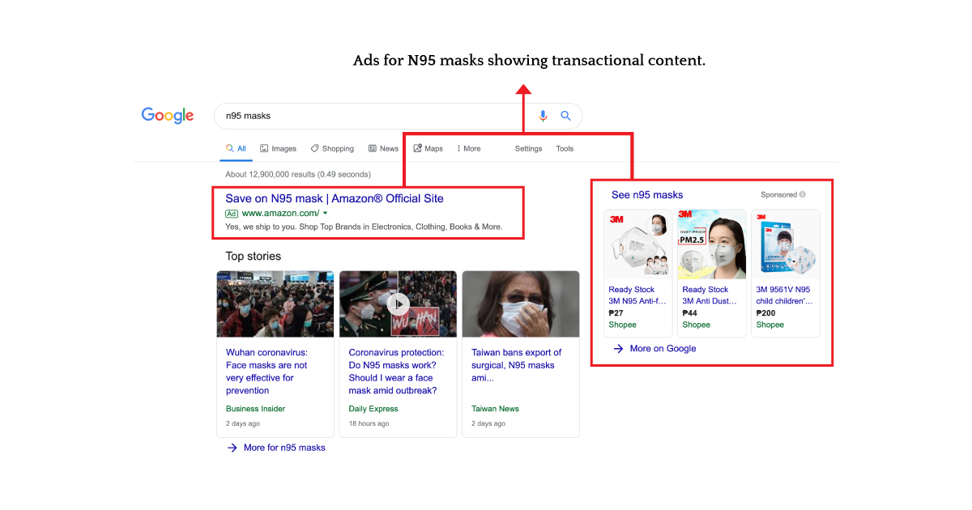
Task: Click the woman covering mask photo in Taiwan News story
Action: 521,304
